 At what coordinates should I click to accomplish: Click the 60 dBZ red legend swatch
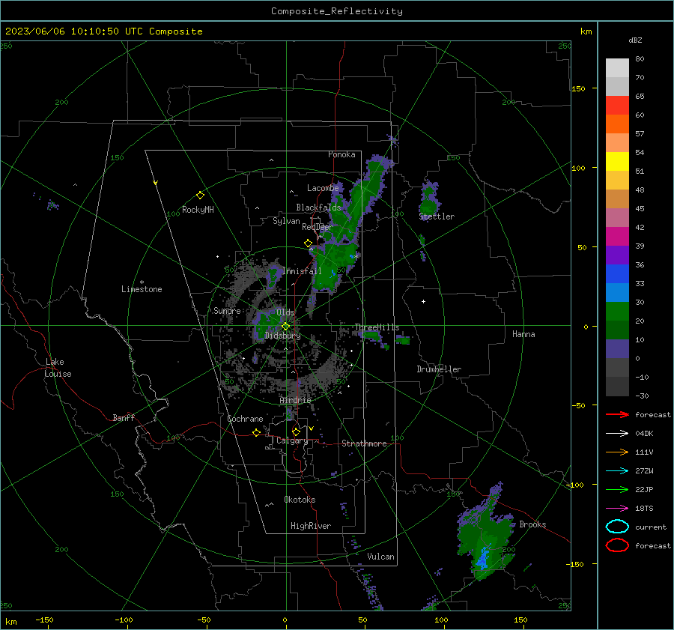point(617,105)
